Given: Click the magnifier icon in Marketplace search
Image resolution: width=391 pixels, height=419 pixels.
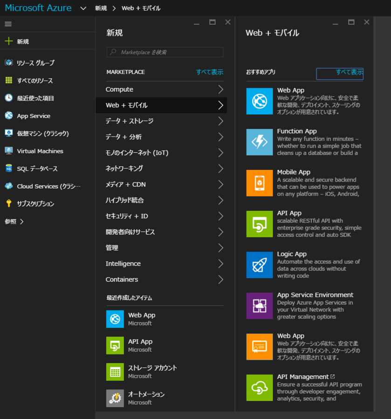Looking at the screenshot, I should [x=113, y=52].
